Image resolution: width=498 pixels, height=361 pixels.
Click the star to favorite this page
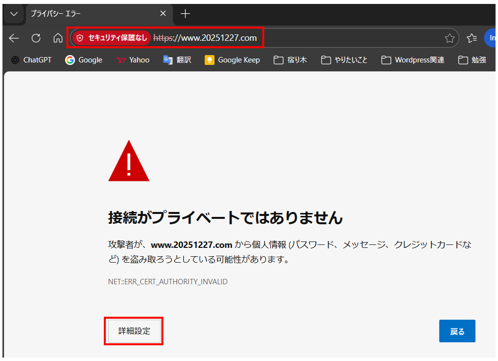(449, 38)
